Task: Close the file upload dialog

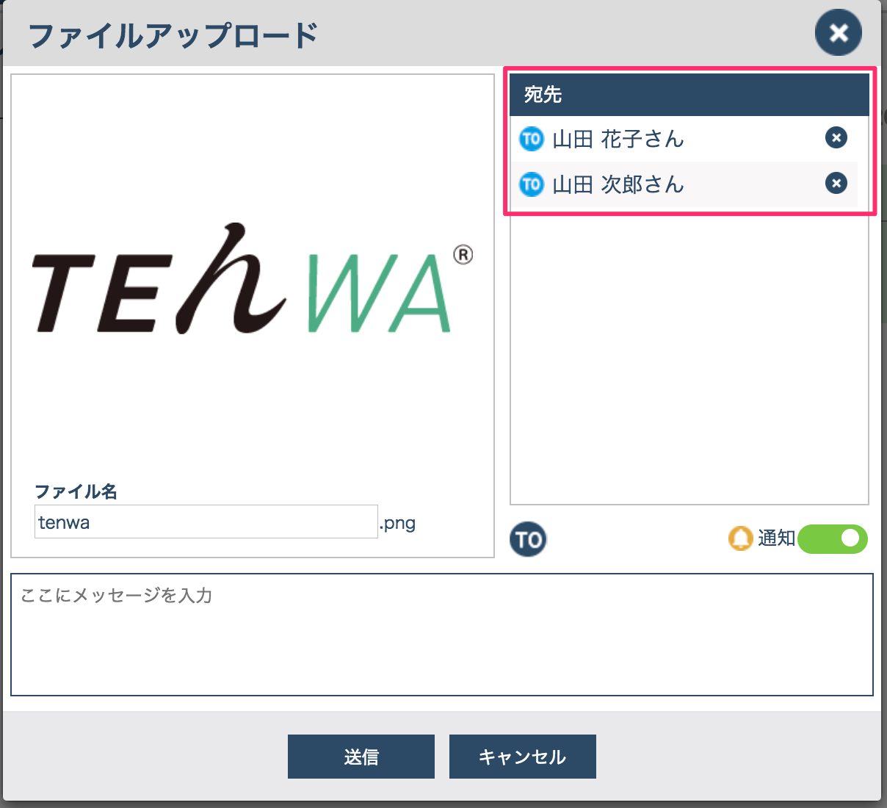Action: 839,32
